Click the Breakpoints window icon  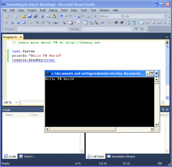click(x=71, y=23)
